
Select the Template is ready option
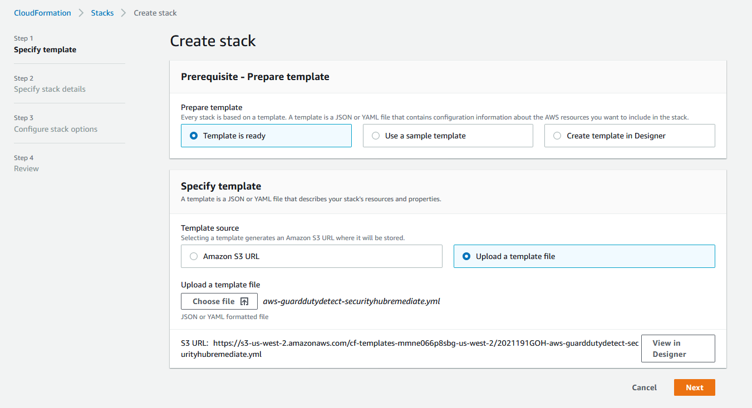pos(266,136)
